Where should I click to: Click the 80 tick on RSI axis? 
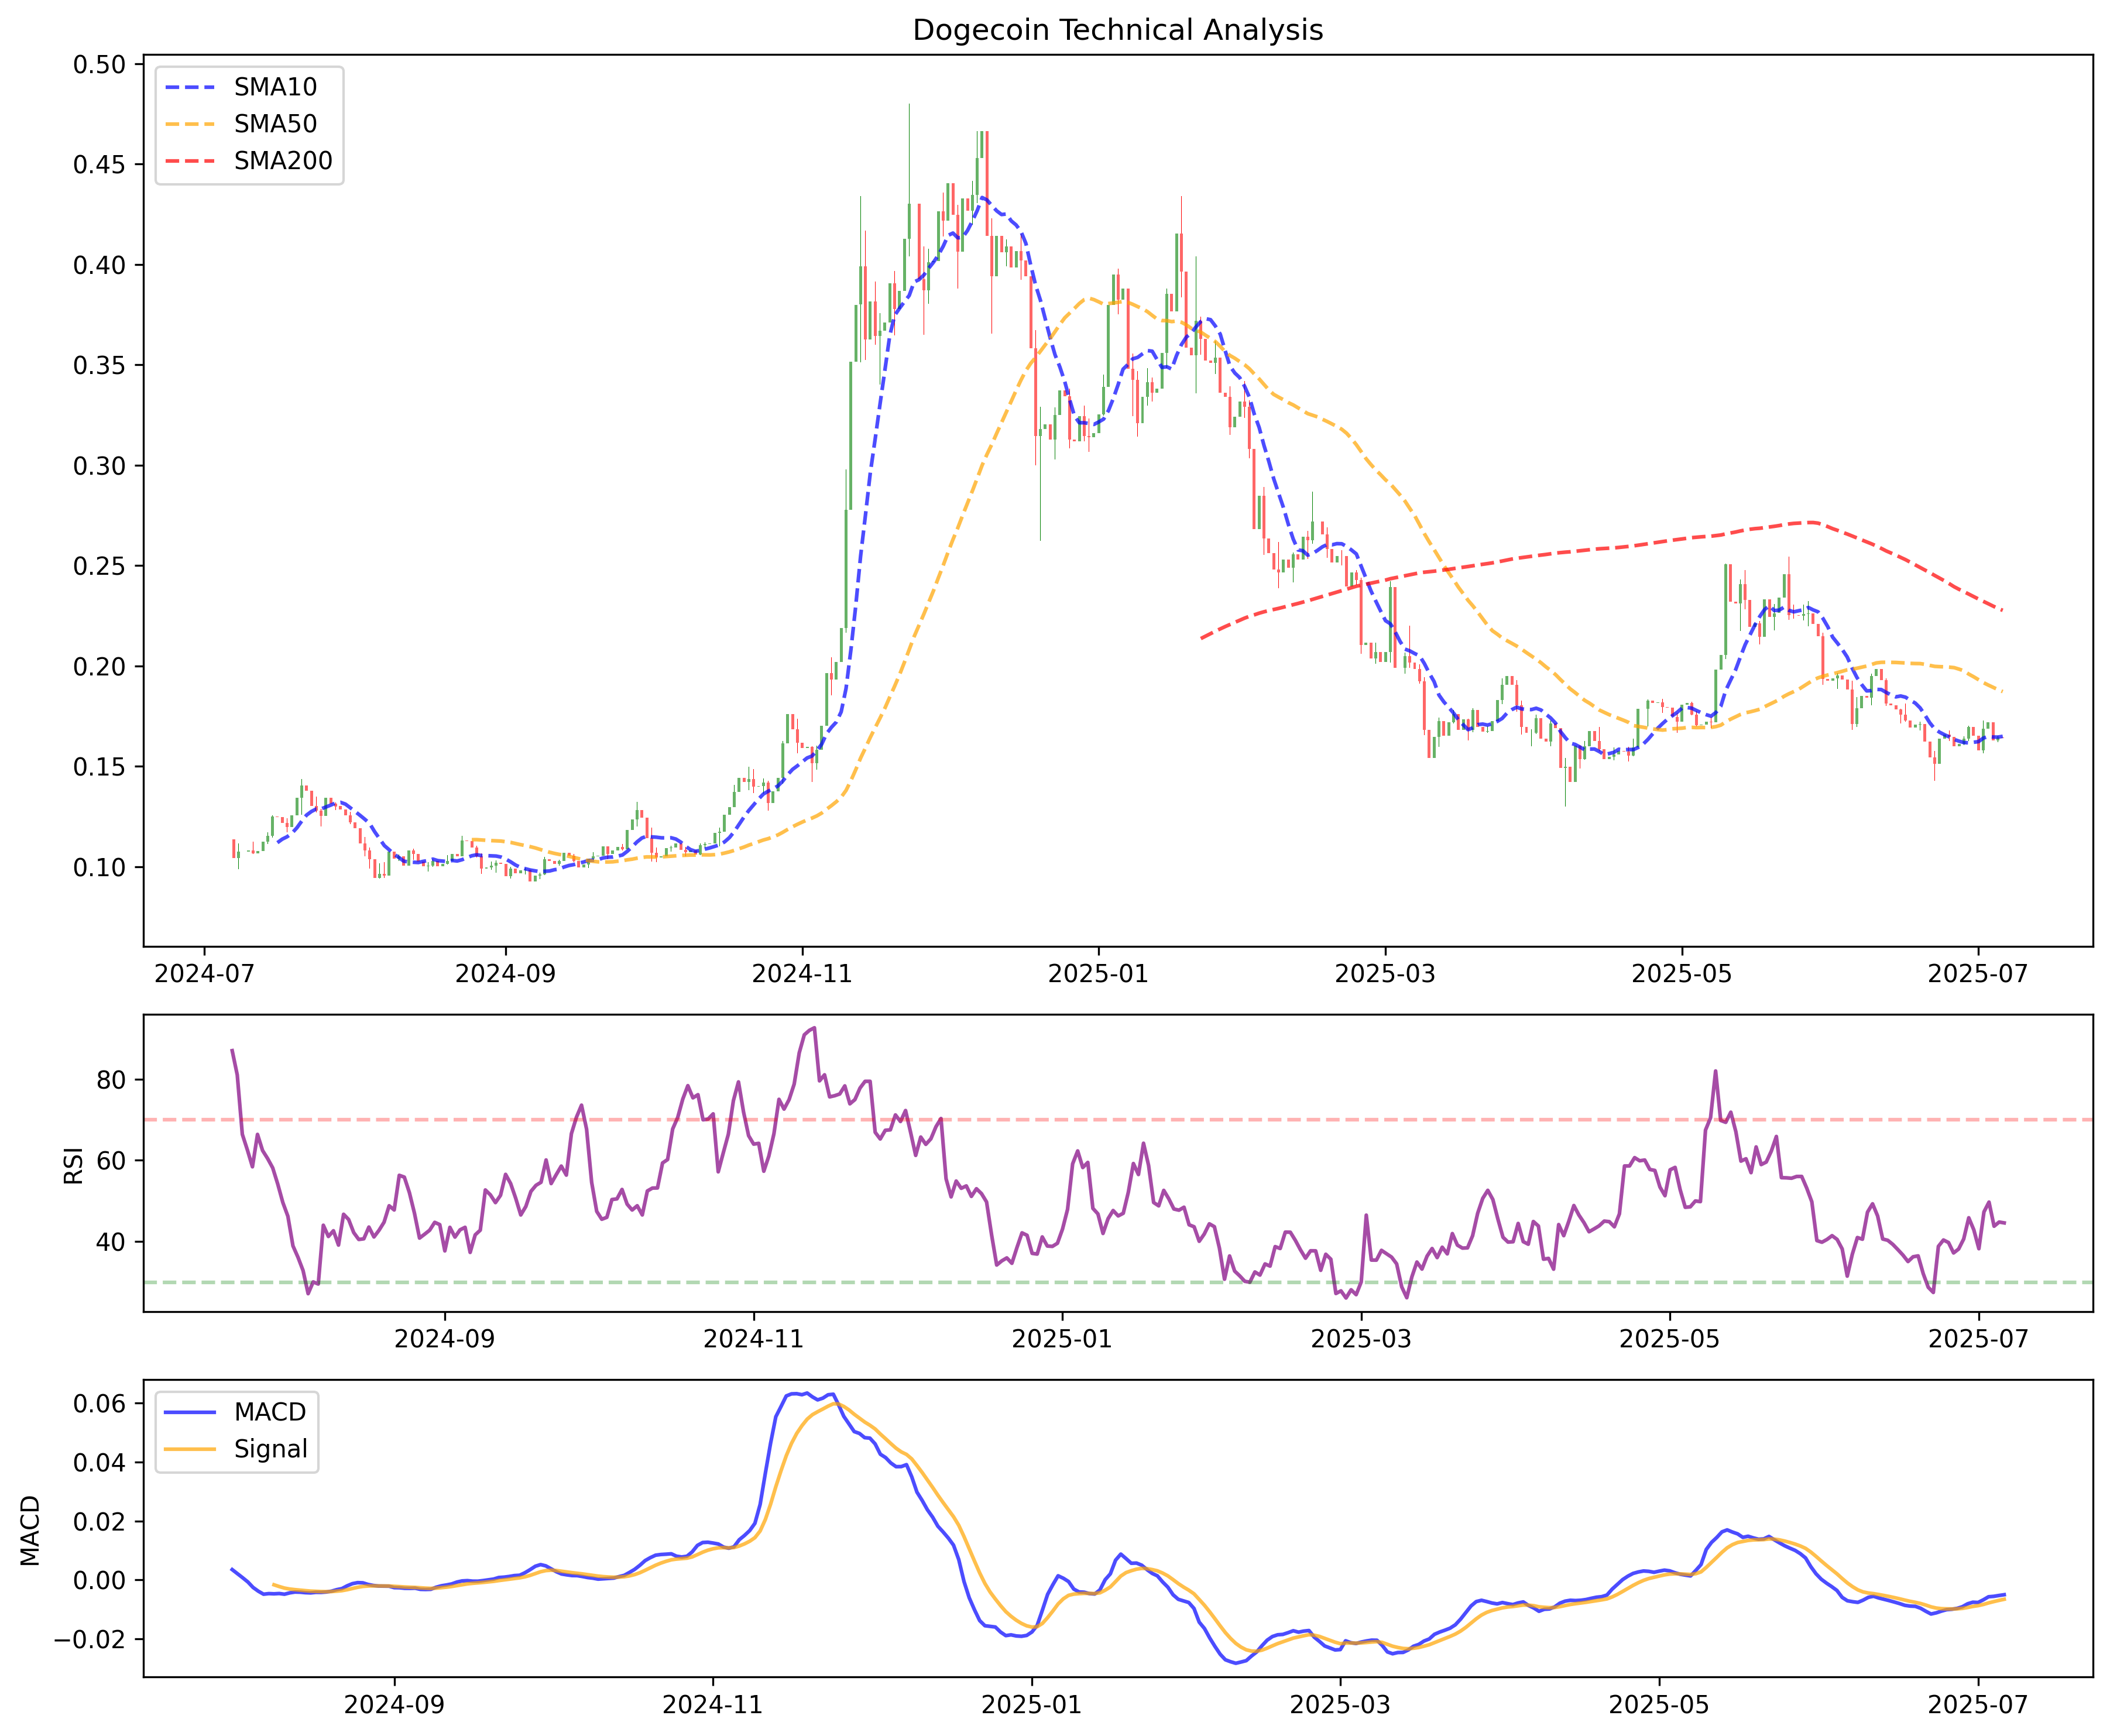click(112, 1080)
